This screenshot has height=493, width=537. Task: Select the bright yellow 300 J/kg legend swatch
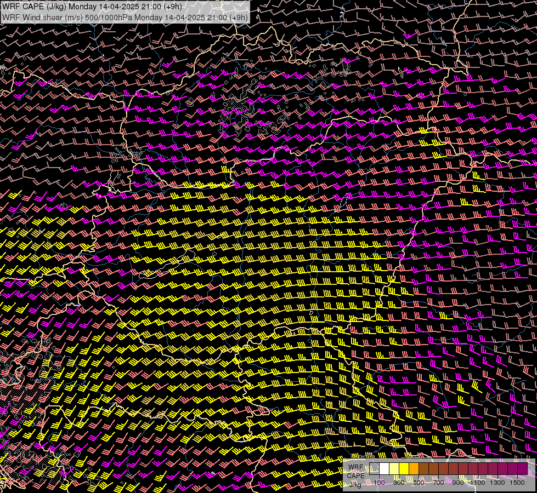point(404,468)
